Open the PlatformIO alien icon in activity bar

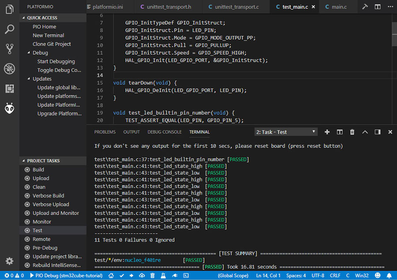9,108
